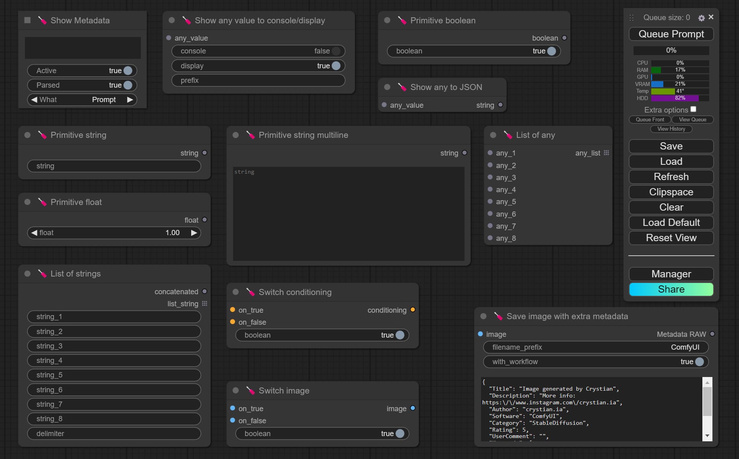Toggle Active in Show Metadata

point(82,71)
